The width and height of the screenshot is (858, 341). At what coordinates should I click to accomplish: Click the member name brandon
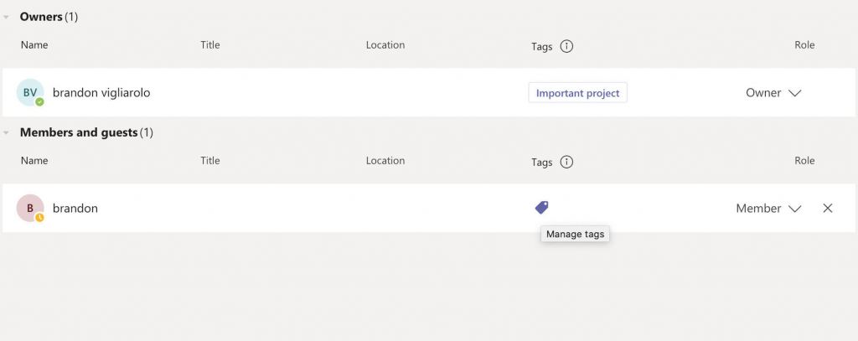tap(75, 209)
